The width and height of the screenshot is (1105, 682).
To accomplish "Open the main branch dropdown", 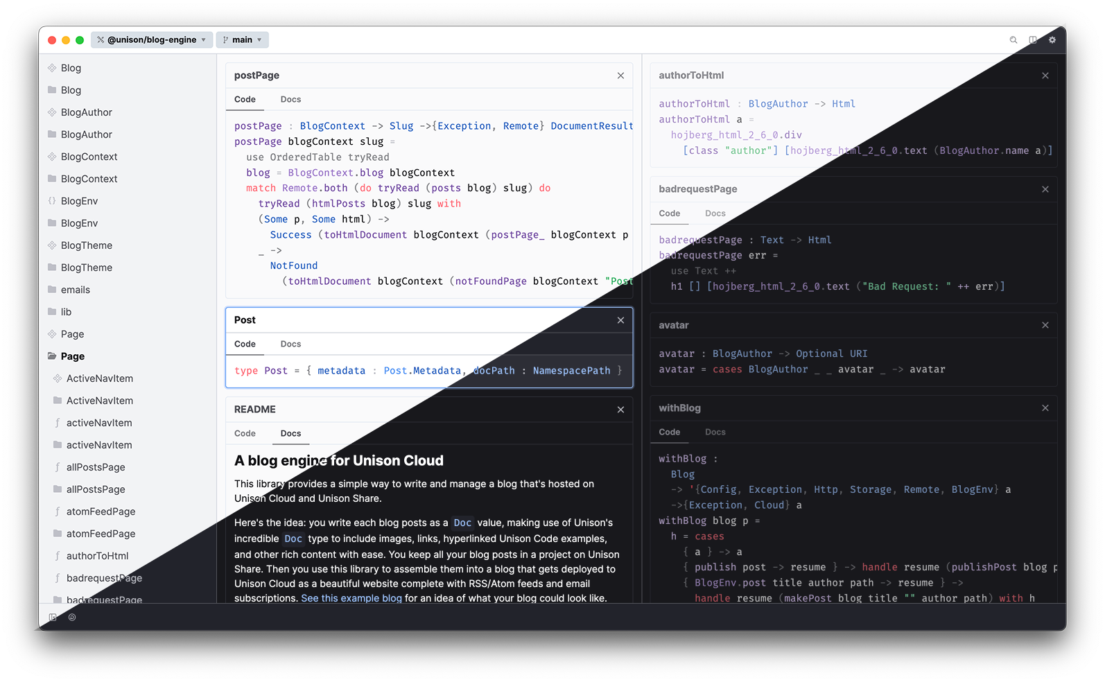I will [x=242, y=40].
